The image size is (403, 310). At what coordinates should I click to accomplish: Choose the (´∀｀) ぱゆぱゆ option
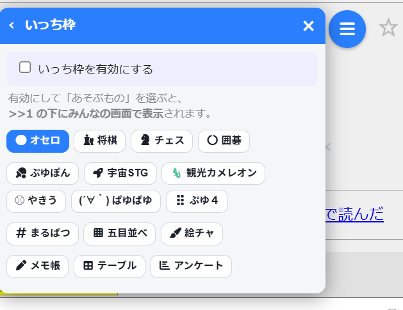click(116, 201)
